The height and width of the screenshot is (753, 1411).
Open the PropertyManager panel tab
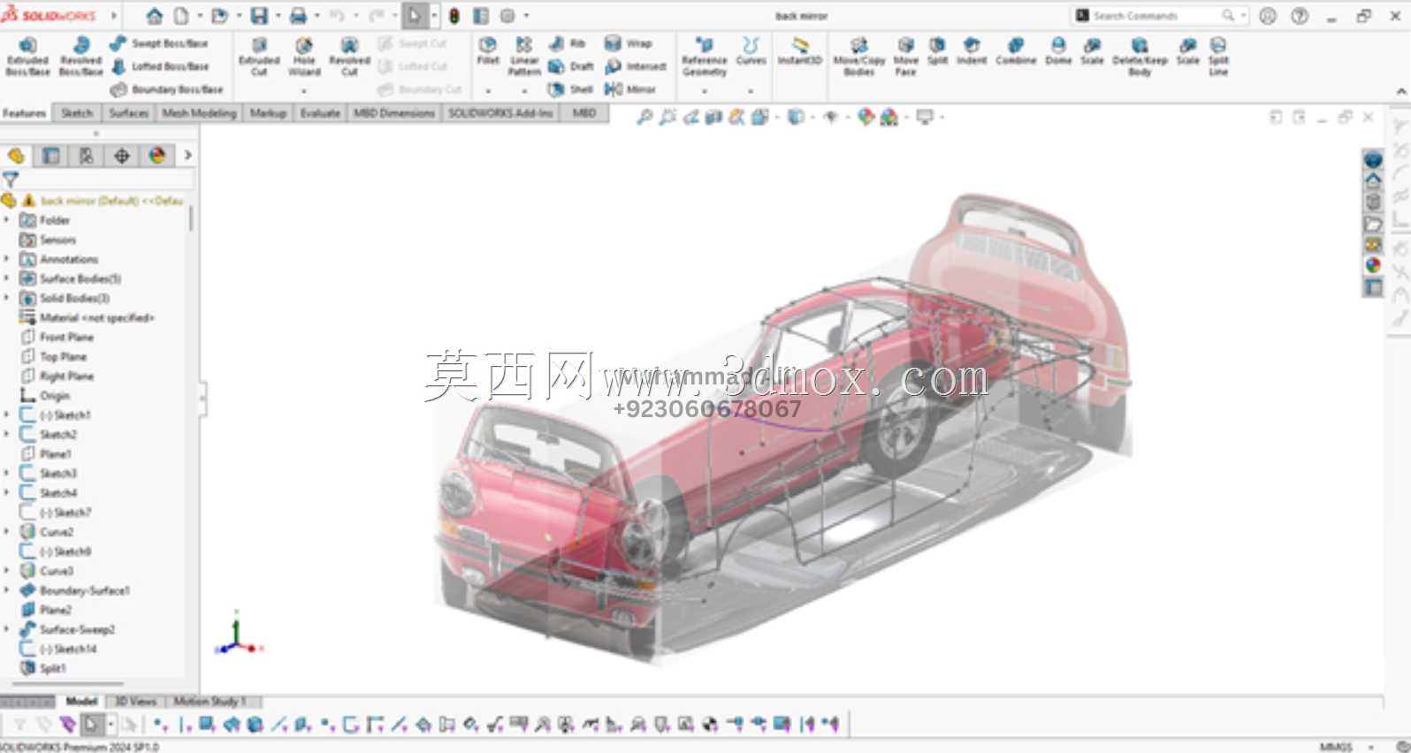pos(51,156)
